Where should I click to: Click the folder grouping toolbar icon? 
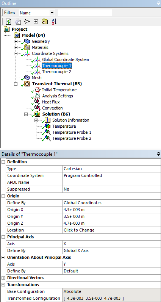click(45, 22)
